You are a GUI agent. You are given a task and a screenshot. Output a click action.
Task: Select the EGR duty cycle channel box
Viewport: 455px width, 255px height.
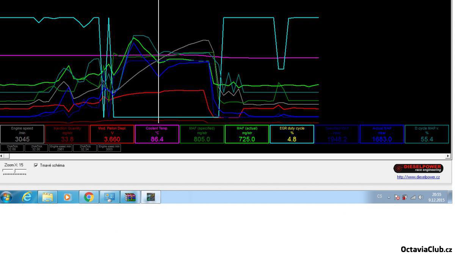pos(292,134)
